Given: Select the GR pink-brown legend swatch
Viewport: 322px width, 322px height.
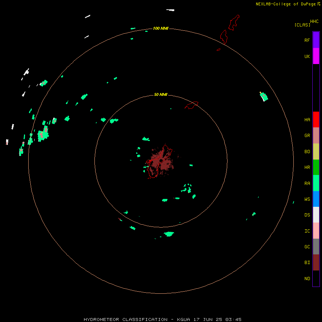Looking at the screenshot, I should coord(316,136).
